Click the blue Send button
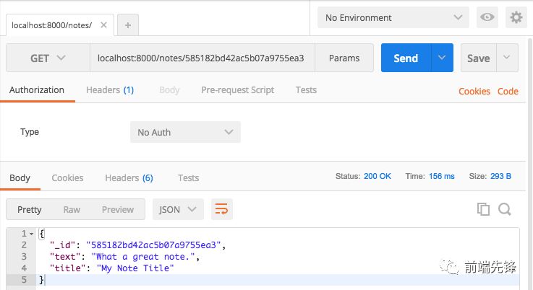Viewport: 533px width, 290px height. pyautogui.click(x=406, y=58)
